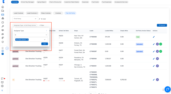The width and height of the screenshot is (171, 94).
Task: Open the truck loads sidebar icon
Action: [x=3, y=11]
